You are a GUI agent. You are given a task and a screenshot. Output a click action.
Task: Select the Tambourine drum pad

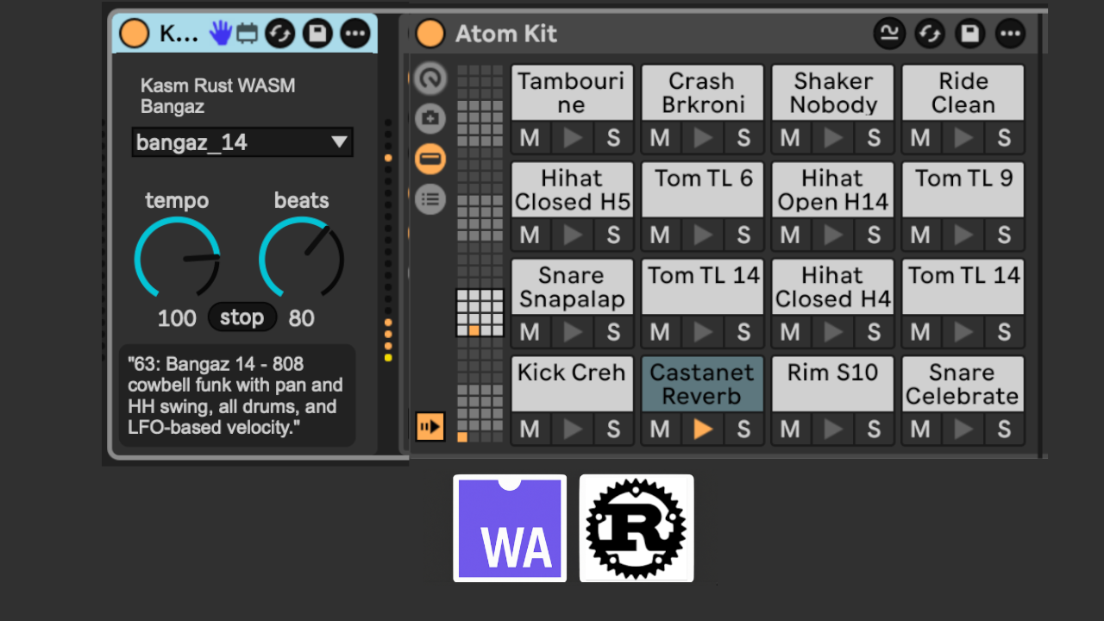tap(572, 92)
